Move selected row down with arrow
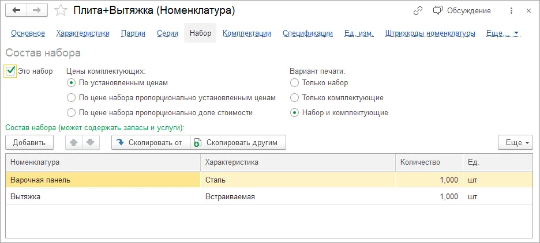The image size is (540, 243). coord(91,142)
